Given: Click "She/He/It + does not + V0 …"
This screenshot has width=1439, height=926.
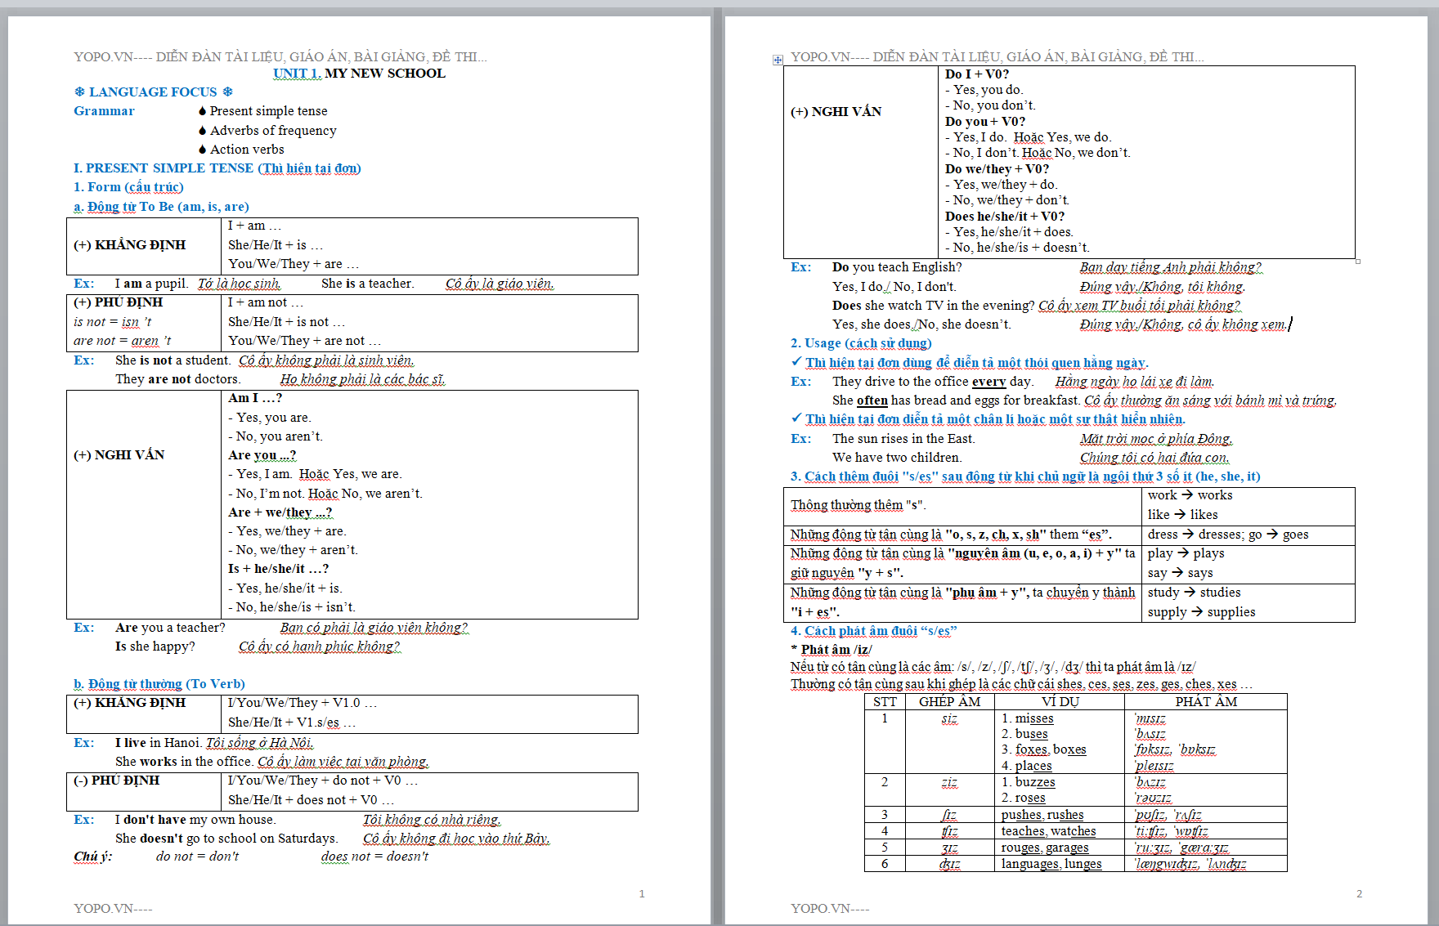Looking at the screenshot, I should [311, 800].
